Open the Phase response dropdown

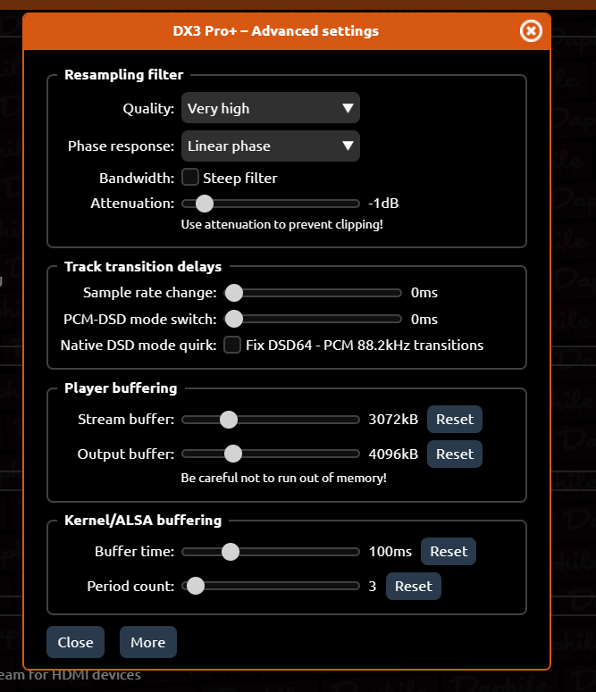coord(271,146)
